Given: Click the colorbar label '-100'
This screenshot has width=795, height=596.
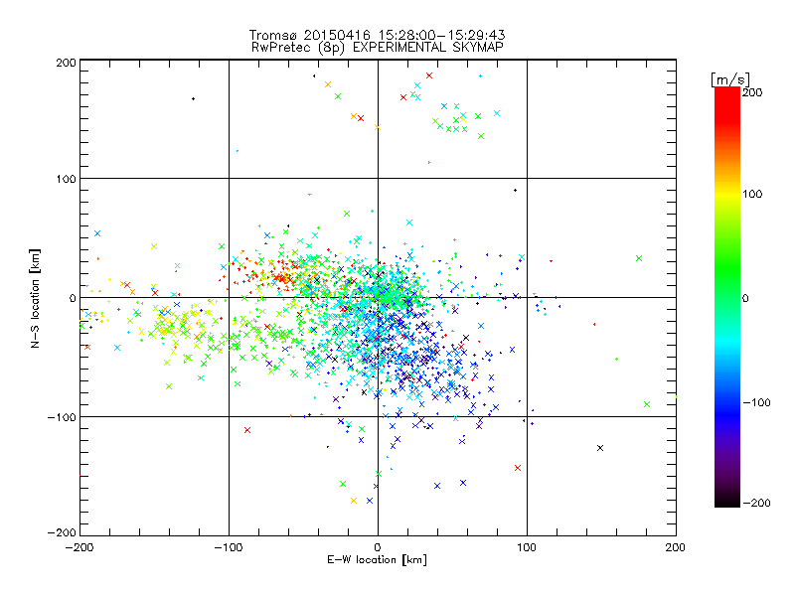Looking at the screenshot, I should click(x=756, y=403).
